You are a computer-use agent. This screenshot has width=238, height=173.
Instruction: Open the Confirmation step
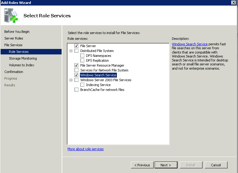click(x=14, y=72)
